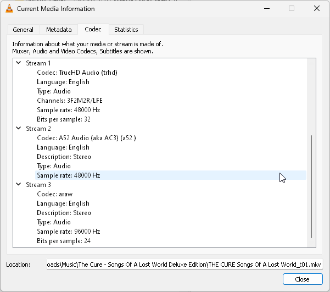
Task: Click the Location file path field
Action: [x=185, y=265]
